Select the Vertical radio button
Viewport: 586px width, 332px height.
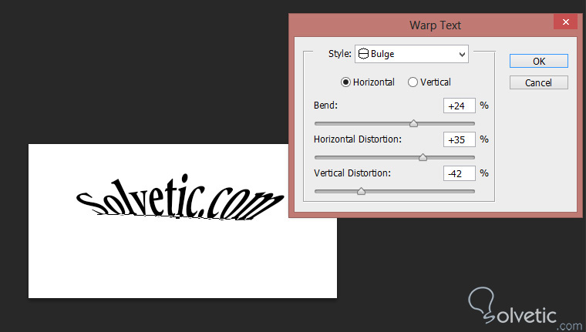pyautogui.click(x=413, y=82)
